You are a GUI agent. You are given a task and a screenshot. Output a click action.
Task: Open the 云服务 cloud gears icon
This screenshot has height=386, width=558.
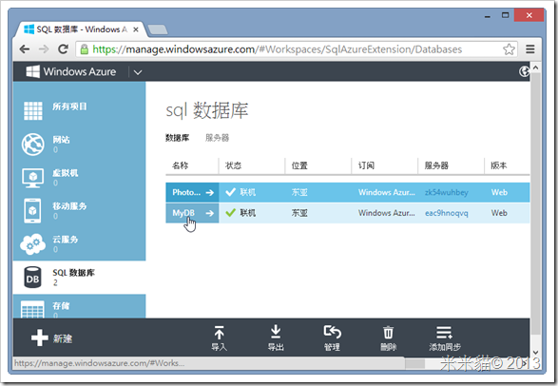coord(32,244)
